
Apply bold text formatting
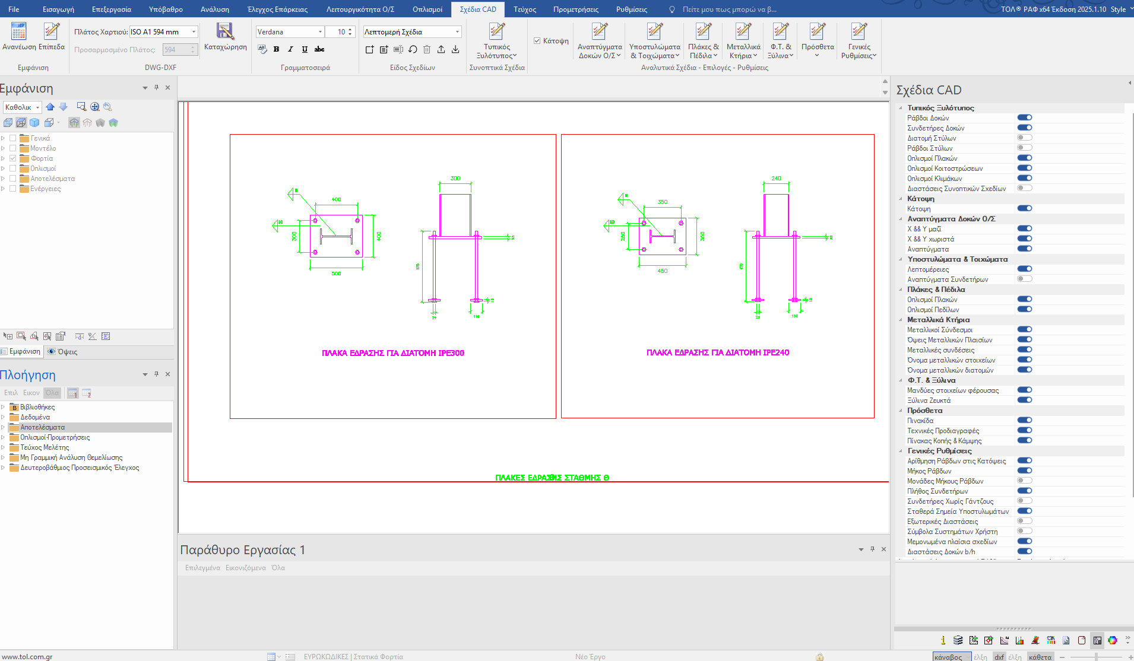click(276, 49)
